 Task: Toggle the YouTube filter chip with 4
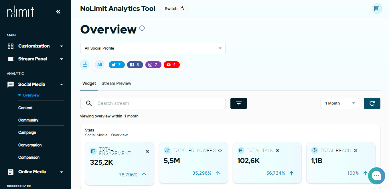[x=172, y=65]
